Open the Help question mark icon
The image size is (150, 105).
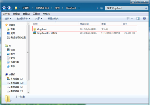pyautogui.click(x=144, y=18)
